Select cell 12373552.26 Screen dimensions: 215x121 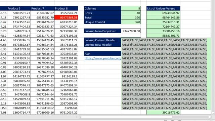19,22
